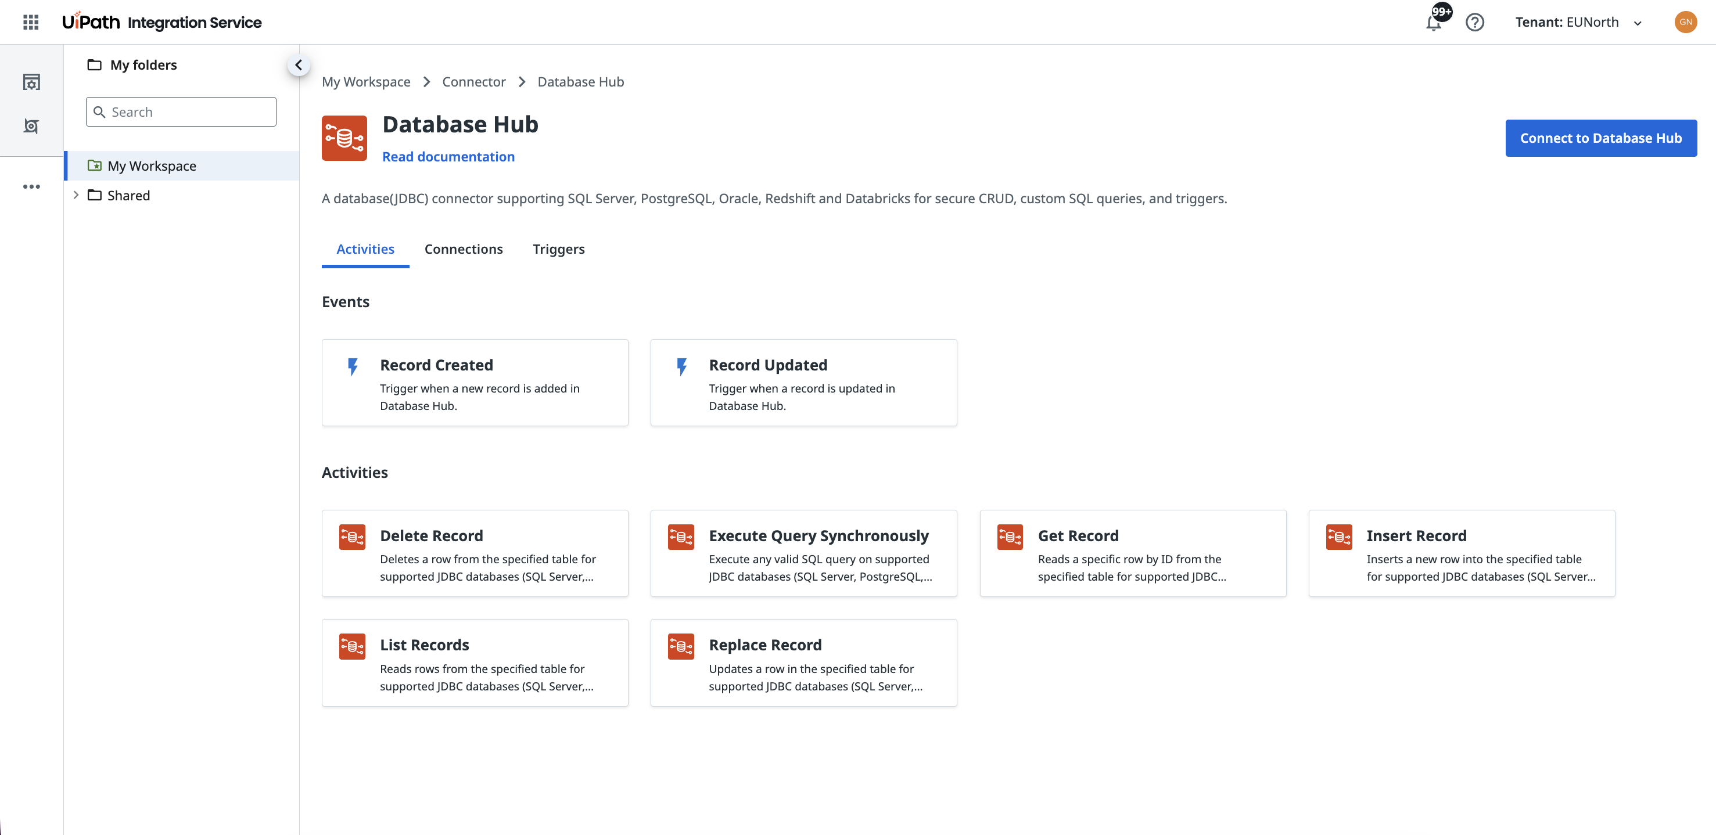
Task: Click the large Database Hub connector logo
Action: [x=344, y=138]
